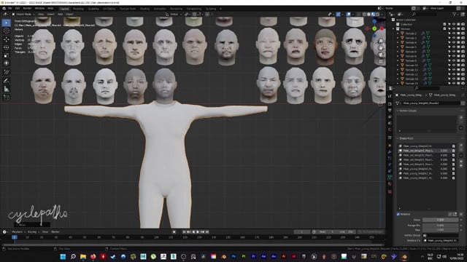
Task: Select the Select Box tool
Action: 7,23
